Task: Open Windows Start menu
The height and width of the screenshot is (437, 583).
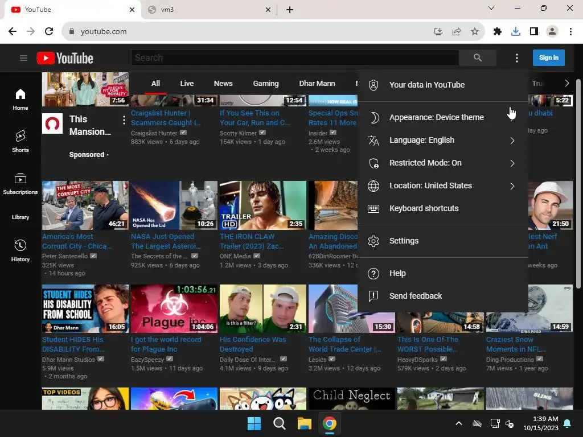Action: point(254,423)
